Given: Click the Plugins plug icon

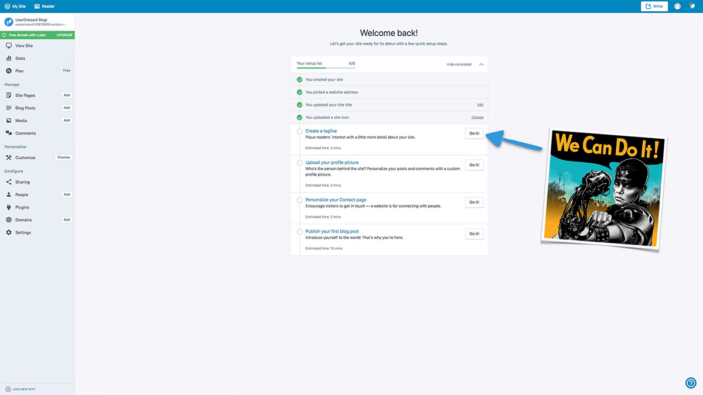Looking at the screenshot, I should [9, 207].
